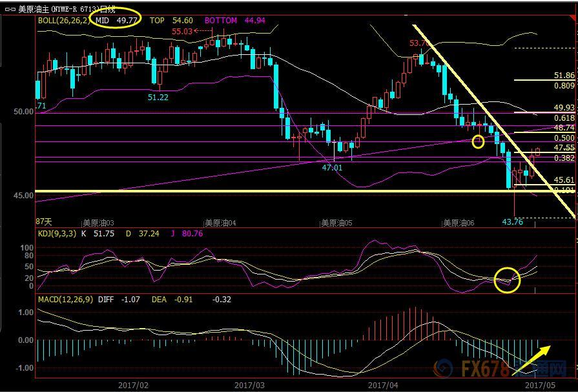The width and height of the screenshot is (578, 392).
Task: Click the 55.03 high price marker
Action: (182, 31)
